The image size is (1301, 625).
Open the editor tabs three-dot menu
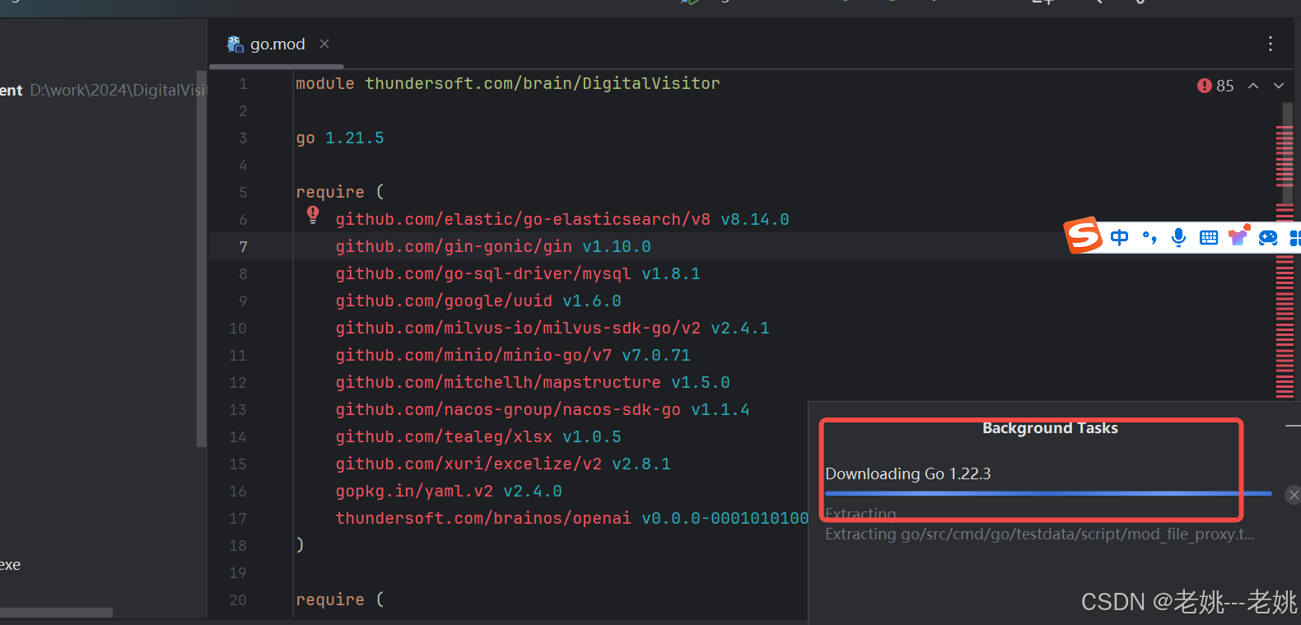pos(1271,44)
